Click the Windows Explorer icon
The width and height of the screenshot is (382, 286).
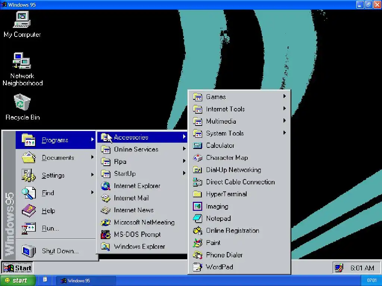tap(106, 247)
